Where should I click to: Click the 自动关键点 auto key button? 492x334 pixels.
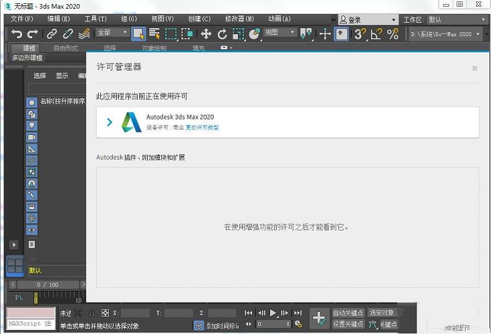tap(347, 313)
